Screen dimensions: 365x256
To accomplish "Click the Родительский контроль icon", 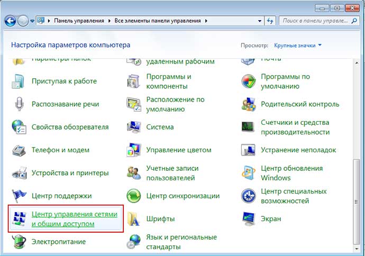I will coord(249,104).
